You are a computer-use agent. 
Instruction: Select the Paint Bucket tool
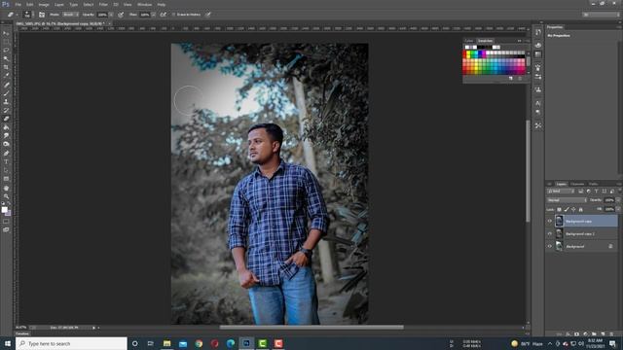[6, 127]
